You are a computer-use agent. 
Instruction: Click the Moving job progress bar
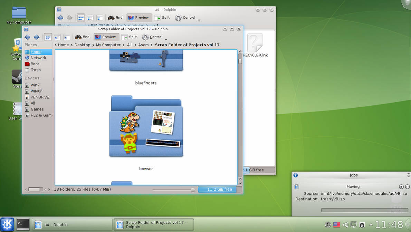tap(365, 210)
